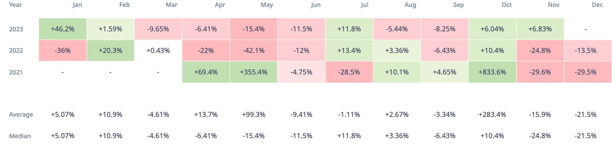Click the Average row label
The image size is (612, 147).
pos(21,115)
